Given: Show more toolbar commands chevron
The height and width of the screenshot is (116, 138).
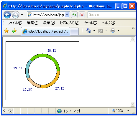Looking at the screenshot, I should pos(133,28).
